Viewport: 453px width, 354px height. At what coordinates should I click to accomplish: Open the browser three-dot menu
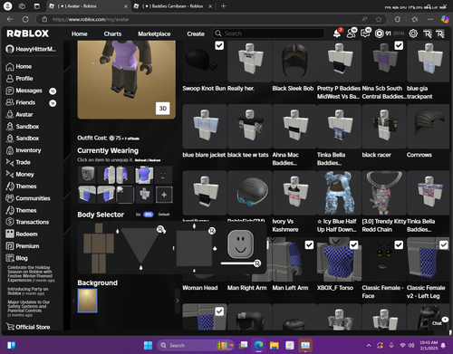[x=430, y=19]
